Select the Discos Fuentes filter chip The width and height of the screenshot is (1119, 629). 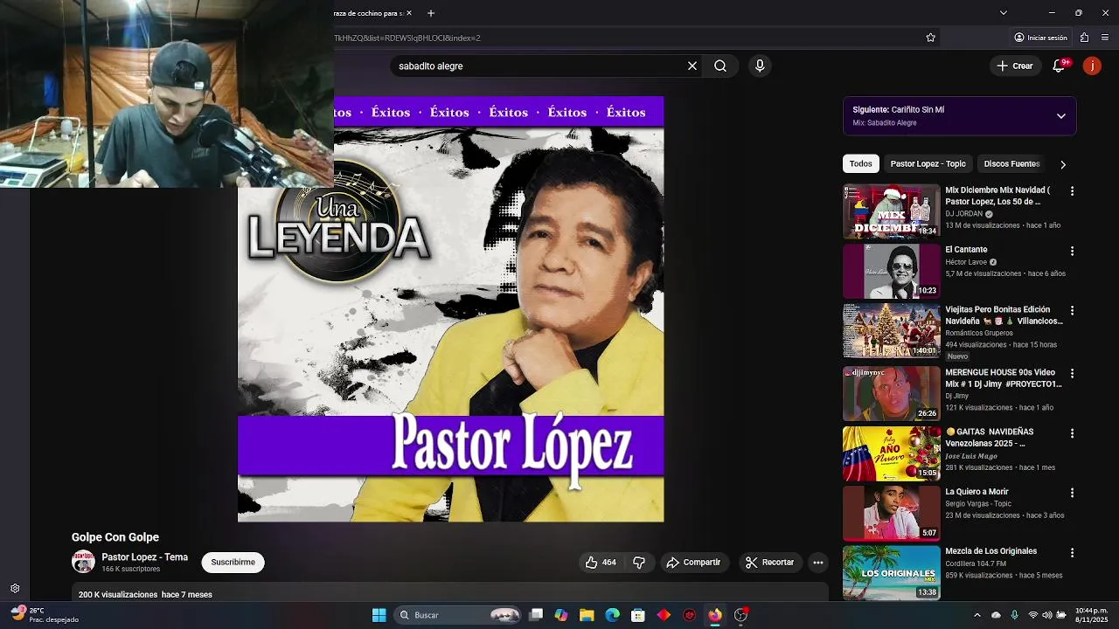tap(1011, 164)
